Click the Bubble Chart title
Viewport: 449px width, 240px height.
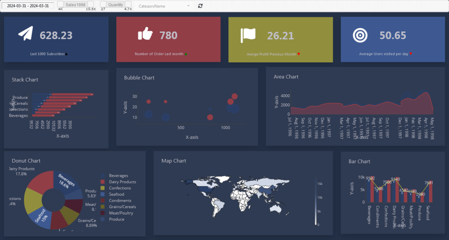click(139, 78)
